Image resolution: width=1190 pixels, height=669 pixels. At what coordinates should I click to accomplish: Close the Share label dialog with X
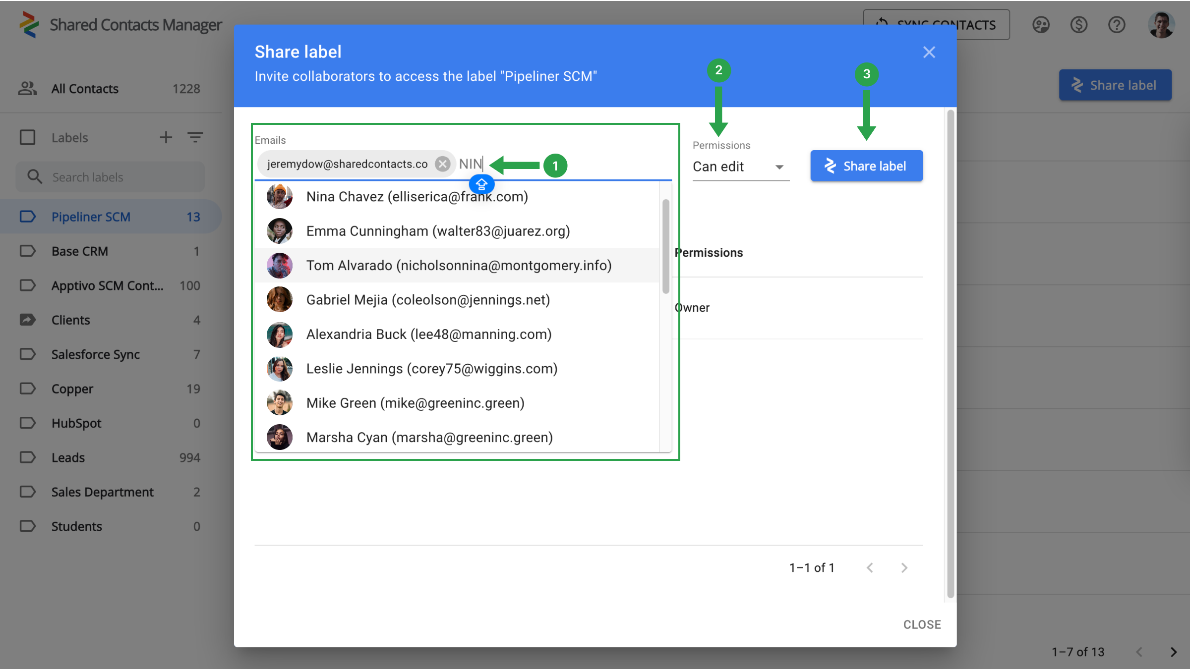click(929, 52)
